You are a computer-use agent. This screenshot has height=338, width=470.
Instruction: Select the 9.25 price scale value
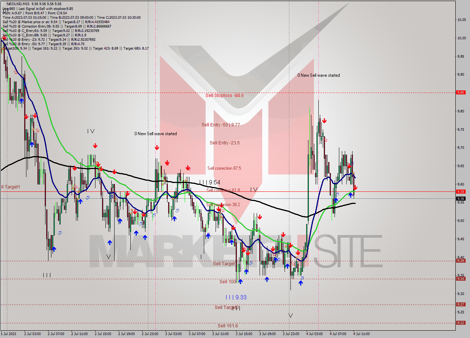tap(460, 312)
